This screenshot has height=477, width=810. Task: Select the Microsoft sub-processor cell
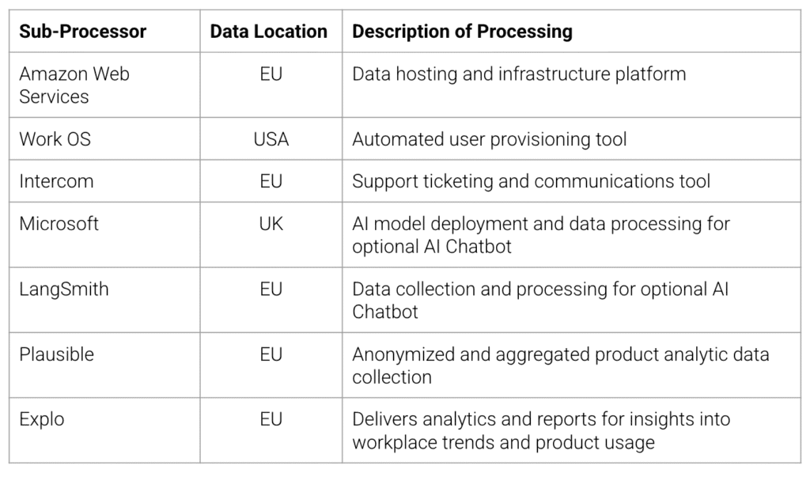coord(59,224)
